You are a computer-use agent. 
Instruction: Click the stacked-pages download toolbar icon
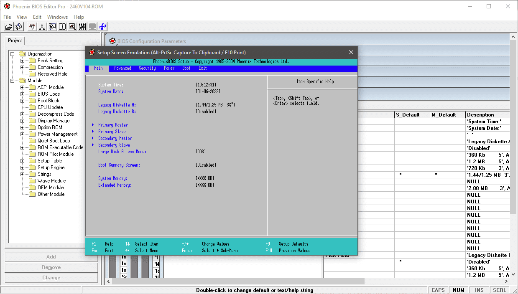[19, 27]
